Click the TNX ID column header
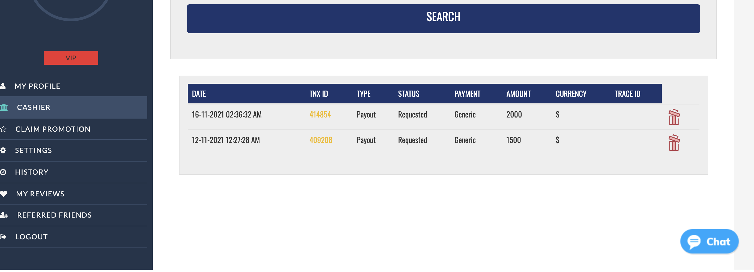The width and height of the screenshot is (754, 272). (318, 94)
